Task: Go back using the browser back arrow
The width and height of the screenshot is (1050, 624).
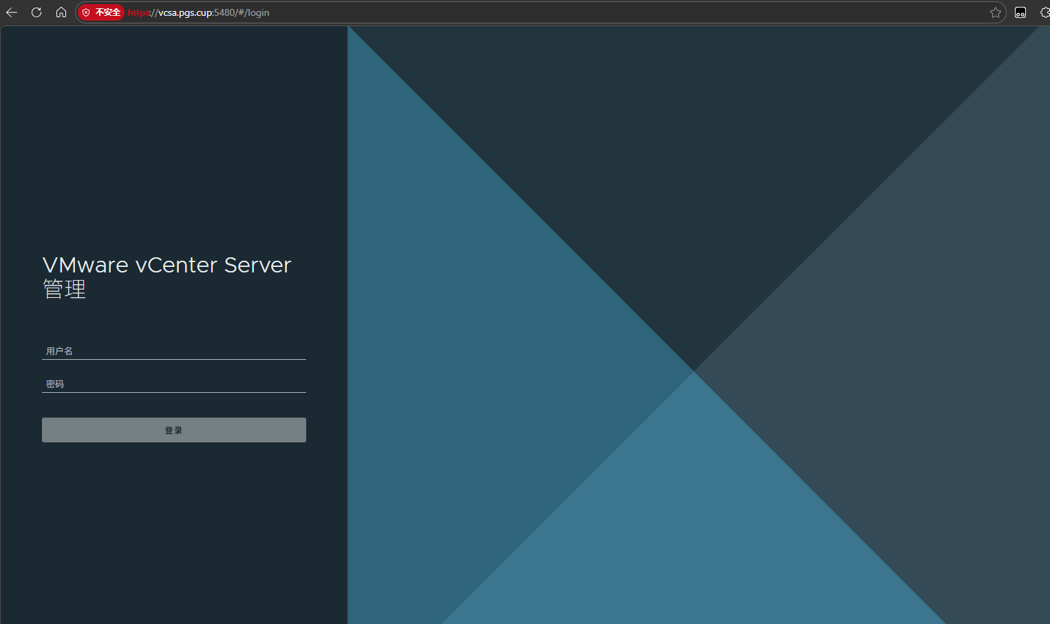Action: click(x=12, y=12)
